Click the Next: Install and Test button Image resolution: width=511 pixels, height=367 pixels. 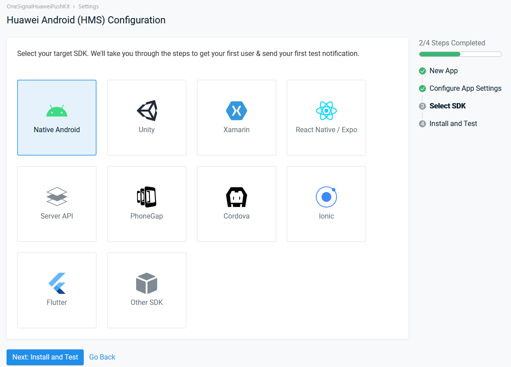click(x=45, y=357)
